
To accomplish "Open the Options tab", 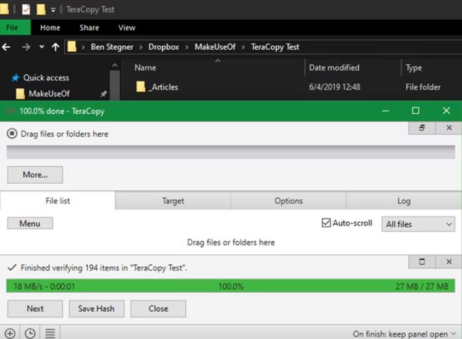I will pyautogui.click(x=288, y=201).
